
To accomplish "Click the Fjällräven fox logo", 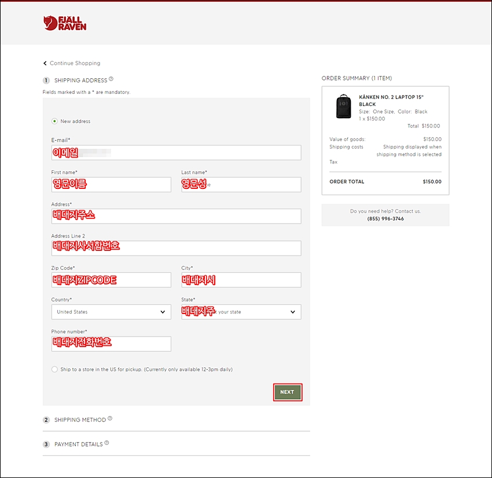I will (x=65, y=23).
